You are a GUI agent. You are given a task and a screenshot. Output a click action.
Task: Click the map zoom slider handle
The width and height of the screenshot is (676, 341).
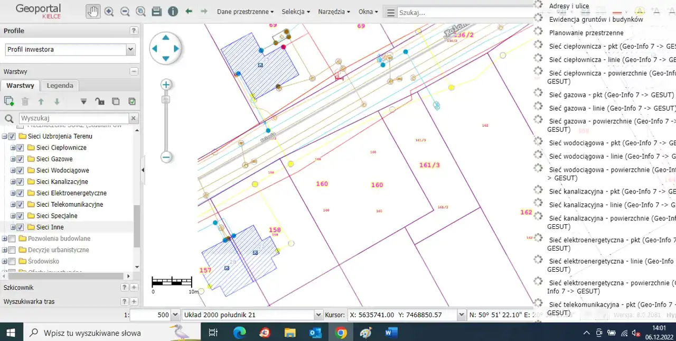(166, 99)
